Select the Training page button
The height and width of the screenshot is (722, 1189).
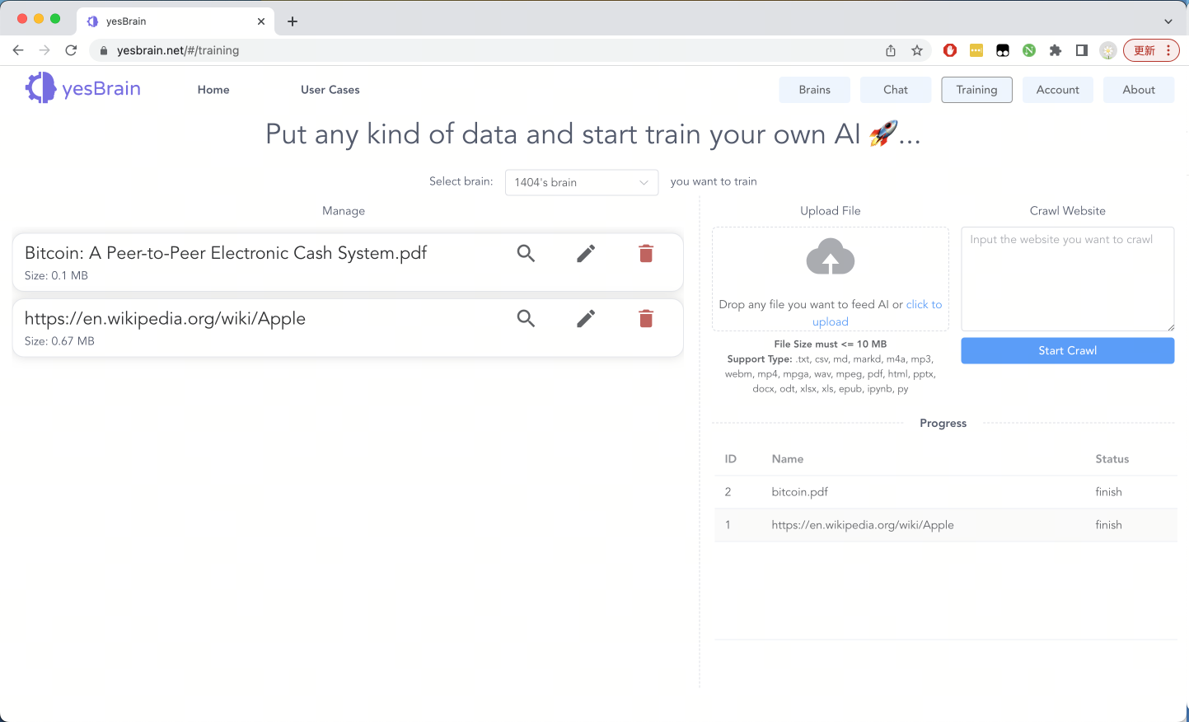click(977, 90)
